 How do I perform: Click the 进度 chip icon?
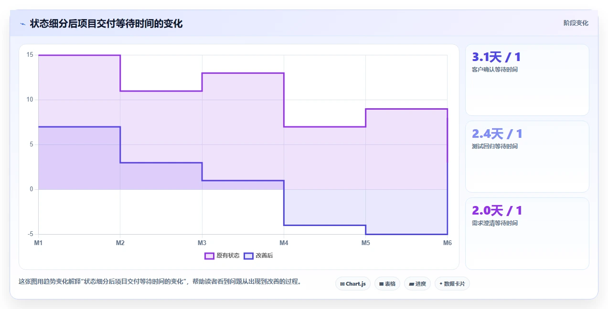[x=411, y=284]
